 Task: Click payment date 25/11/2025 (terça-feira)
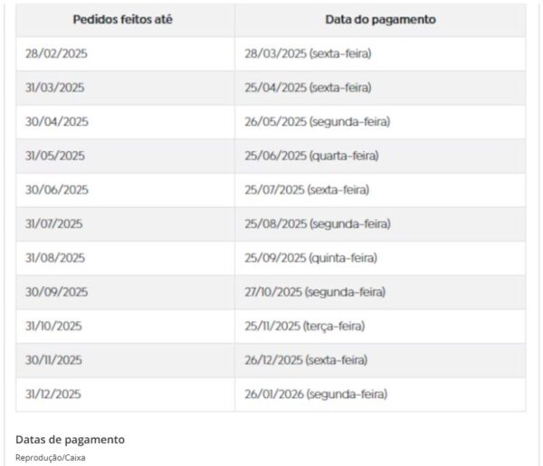[305, 326]
